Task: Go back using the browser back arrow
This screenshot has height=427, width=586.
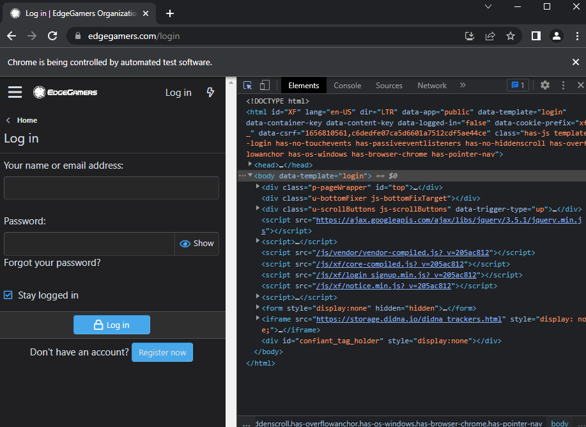Action: [12, 36]
